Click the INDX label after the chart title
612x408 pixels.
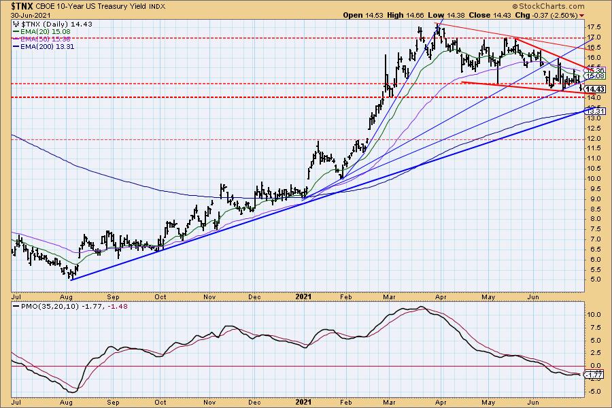coord(157,7)
